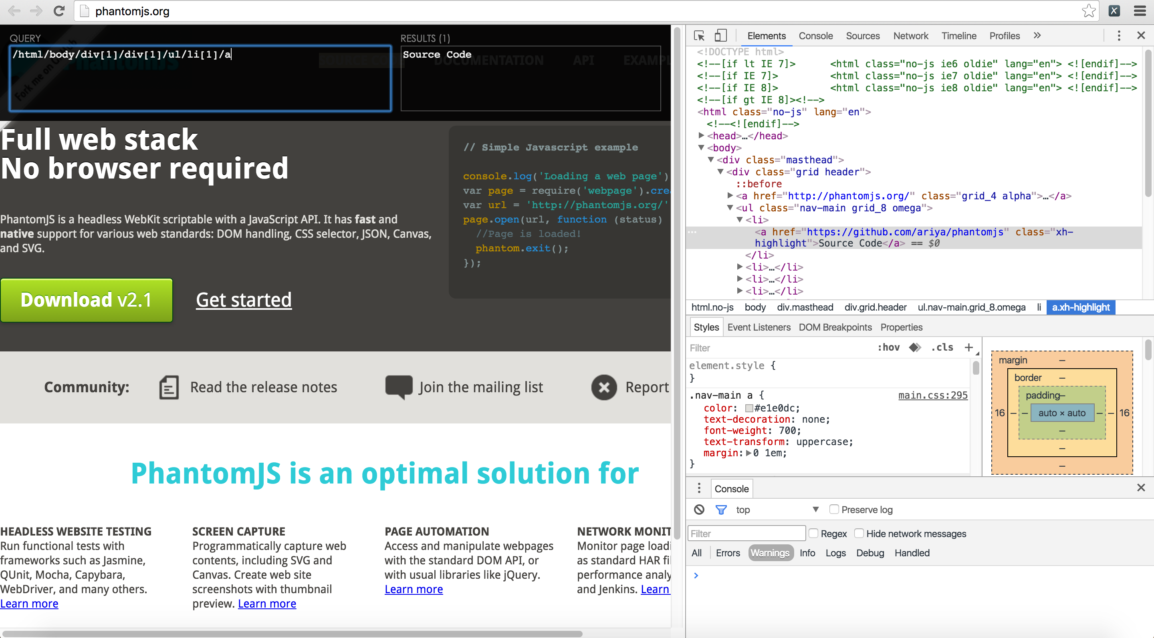
Task: Open the Event Listeners tab
Action: click(759, 327)
